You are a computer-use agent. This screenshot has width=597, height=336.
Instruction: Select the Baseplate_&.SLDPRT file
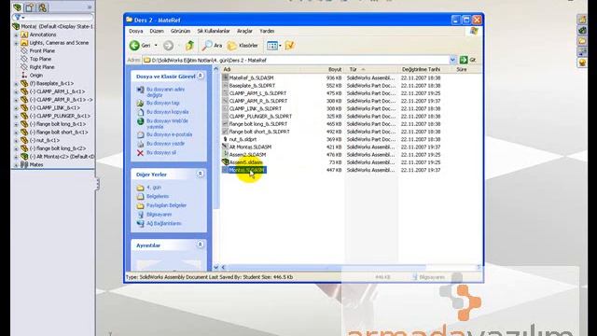click(252, 86)
